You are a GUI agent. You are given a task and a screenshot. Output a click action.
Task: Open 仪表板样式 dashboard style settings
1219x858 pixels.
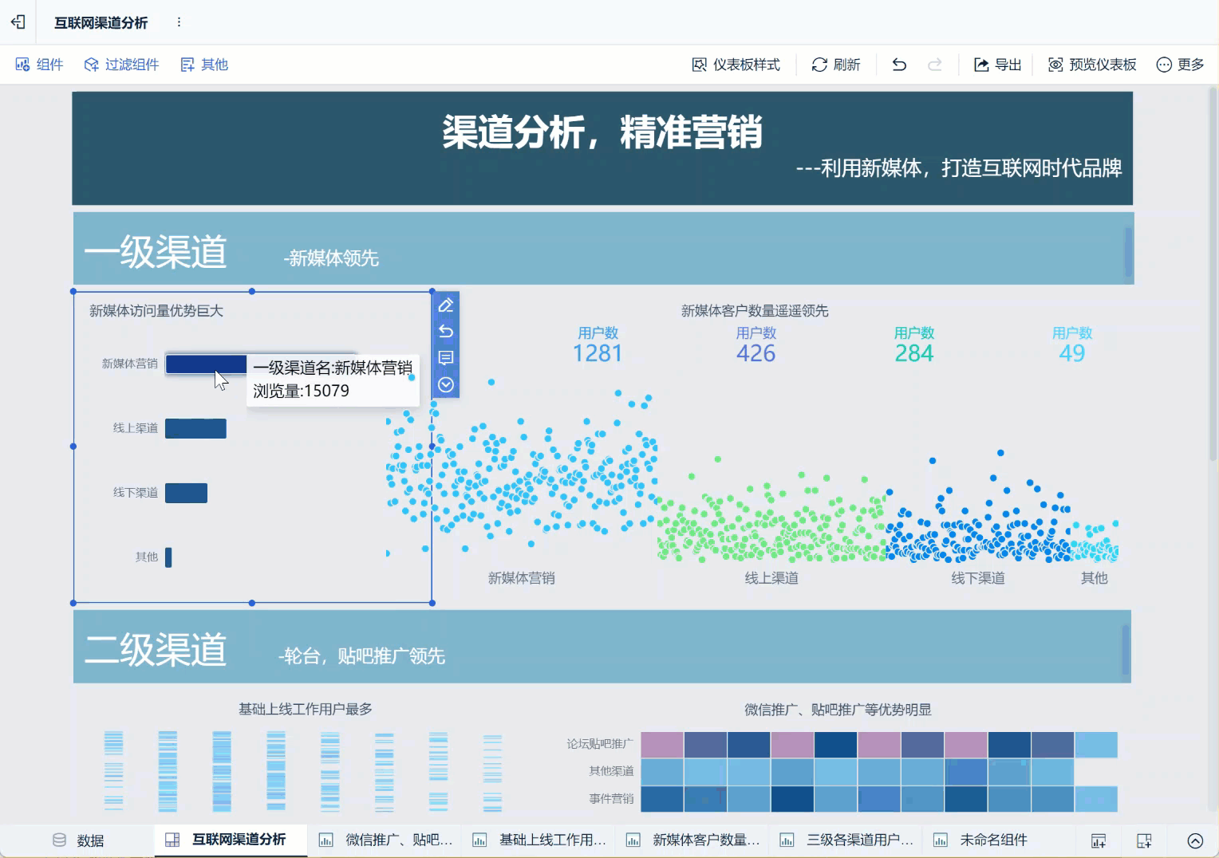pyautogui.click(x=736, y=65)
